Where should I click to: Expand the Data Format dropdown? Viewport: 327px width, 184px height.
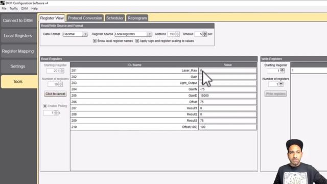click(85, 34)
